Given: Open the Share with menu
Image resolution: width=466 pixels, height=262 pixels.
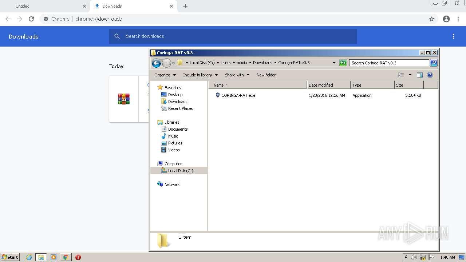Looking at the screenshot, I should click(237, 75).
